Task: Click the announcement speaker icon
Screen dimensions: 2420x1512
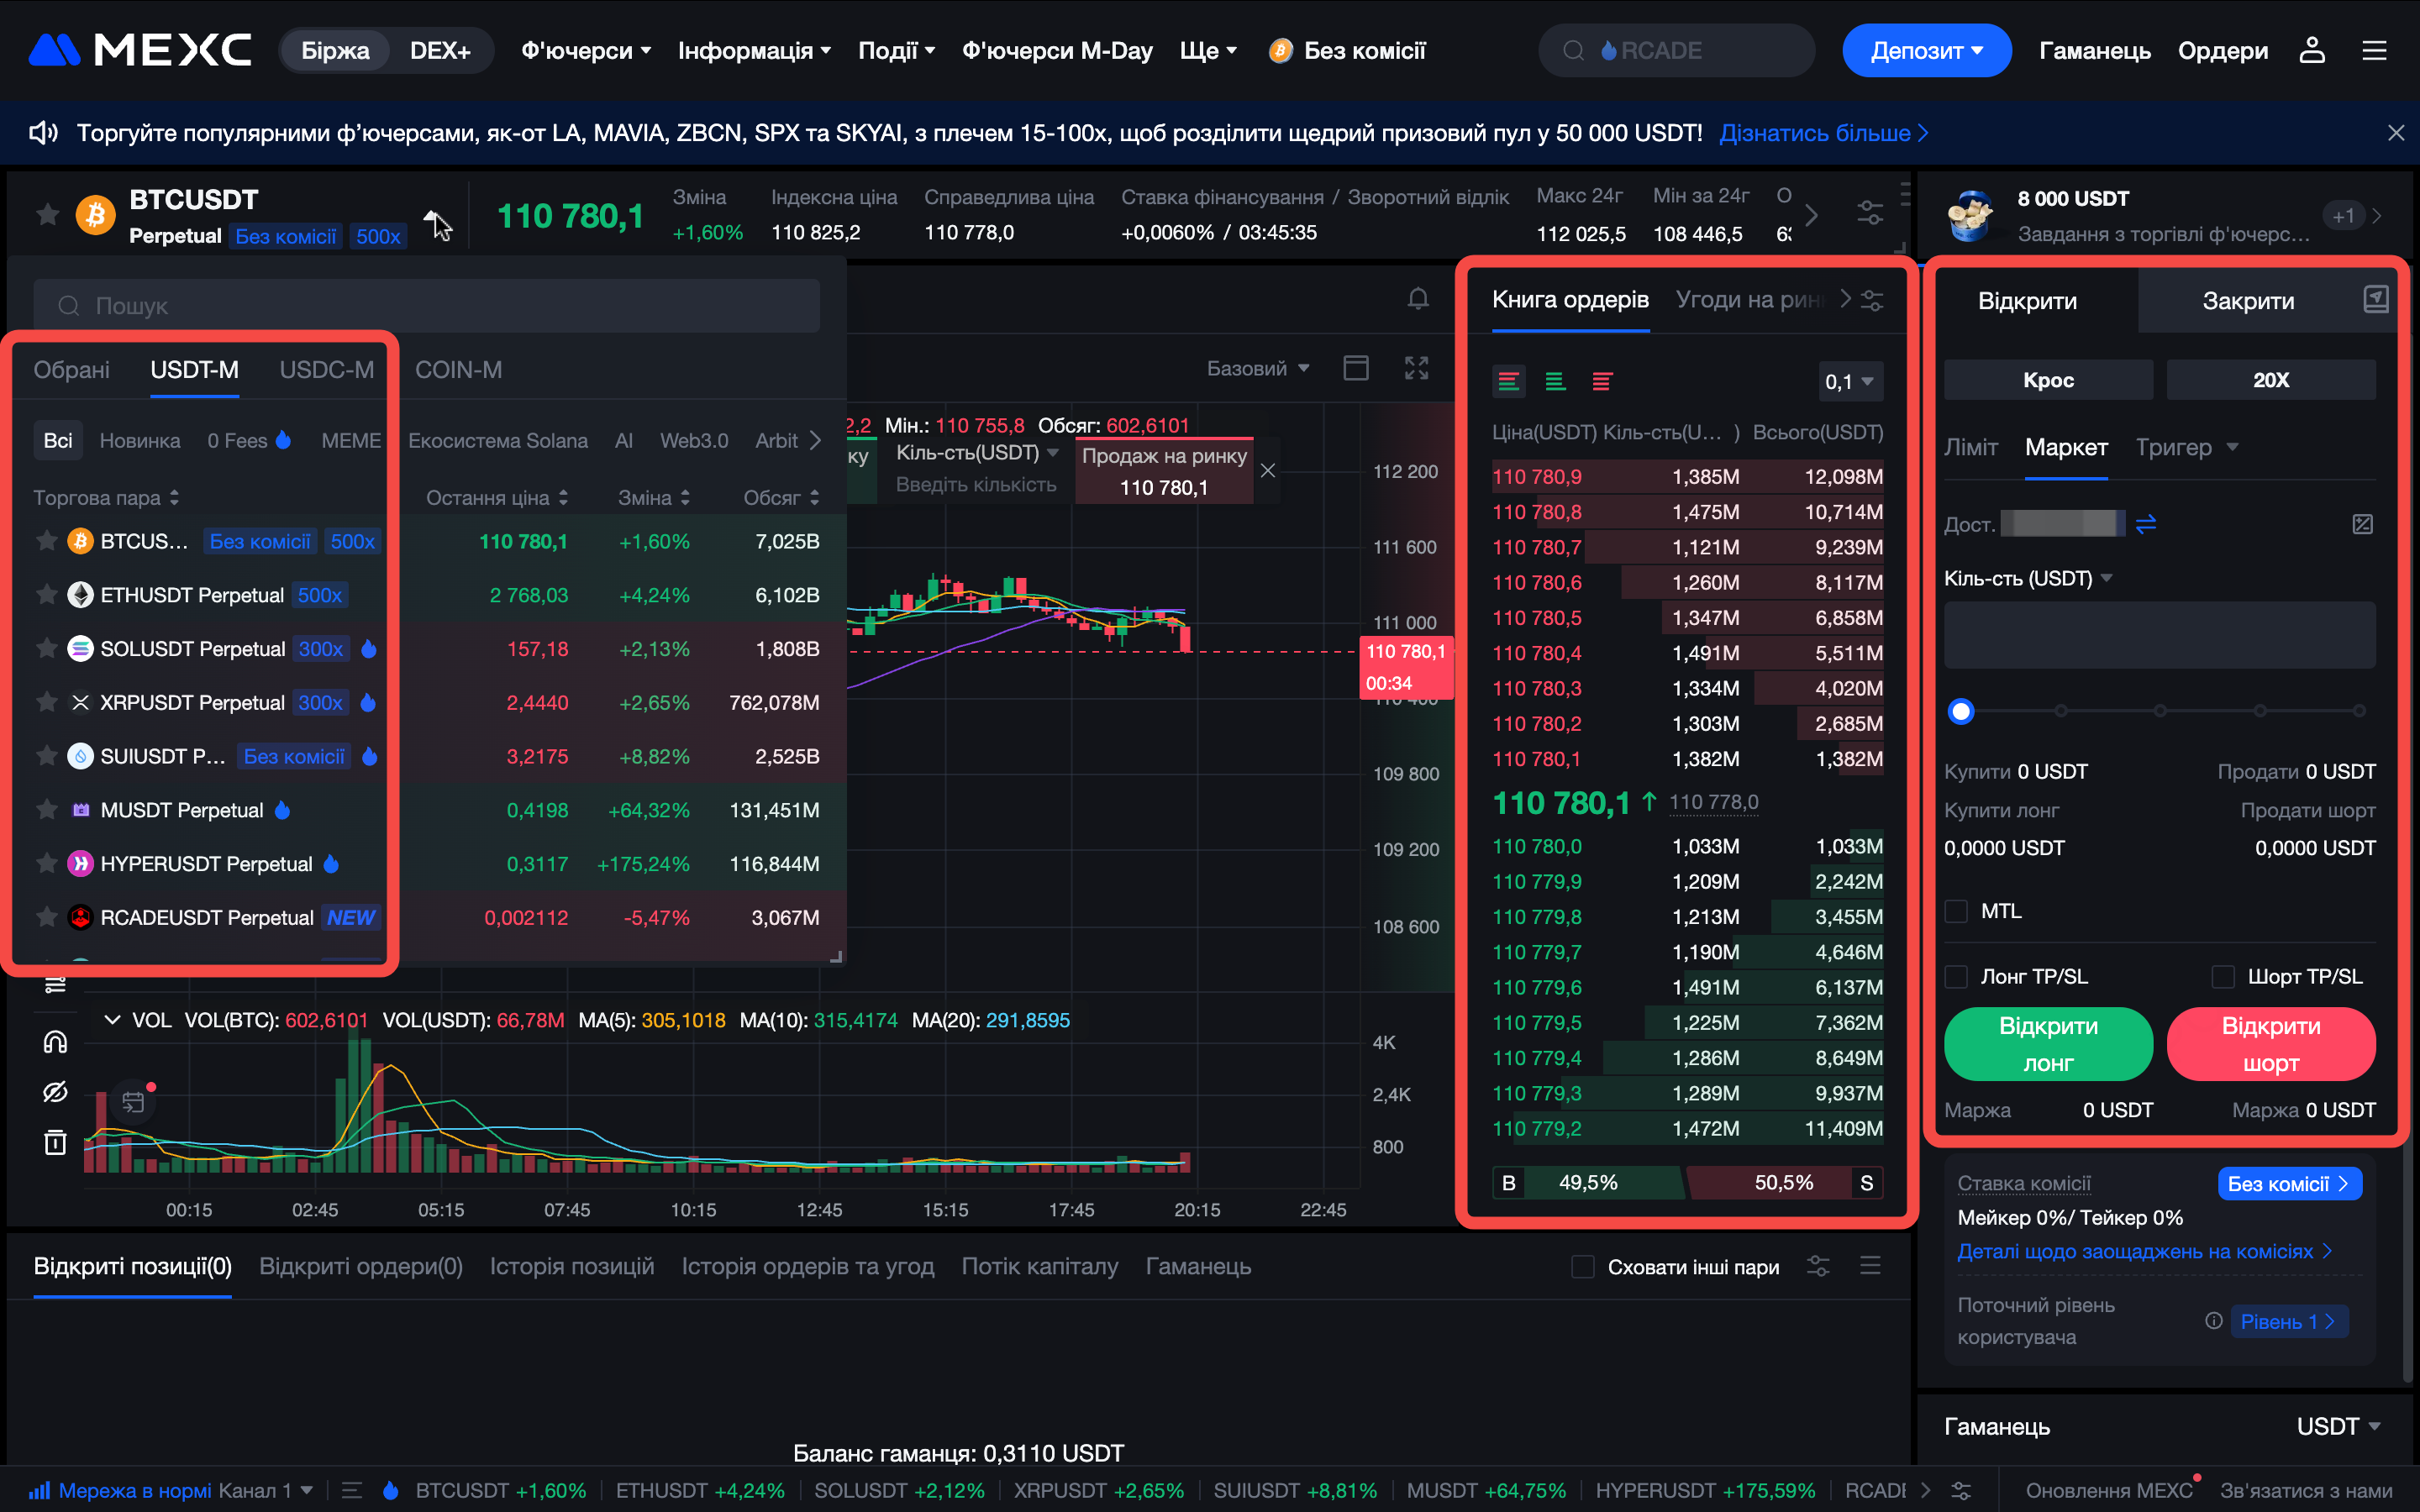Action: click(x=43, y=133)
